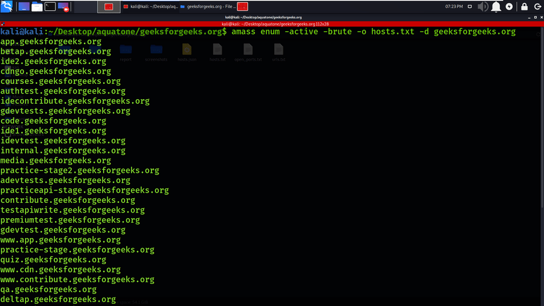
Task: Select the report folder in background File Manager
Action: (126, 53)
